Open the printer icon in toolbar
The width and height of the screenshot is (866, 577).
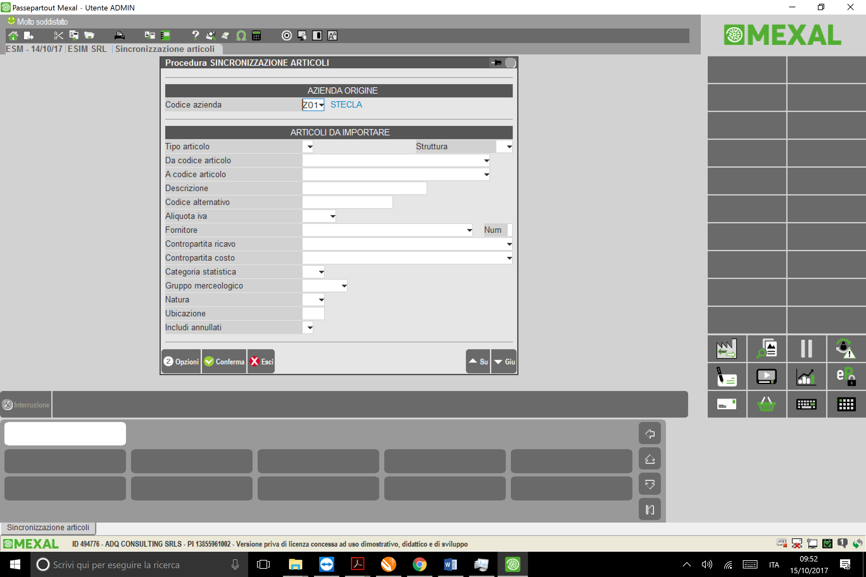119,36
